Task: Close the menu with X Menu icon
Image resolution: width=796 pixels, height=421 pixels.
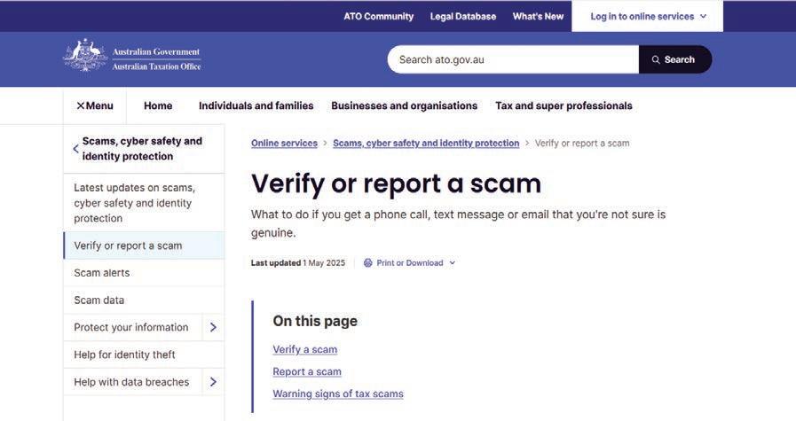Action: (x=94, y=105)
